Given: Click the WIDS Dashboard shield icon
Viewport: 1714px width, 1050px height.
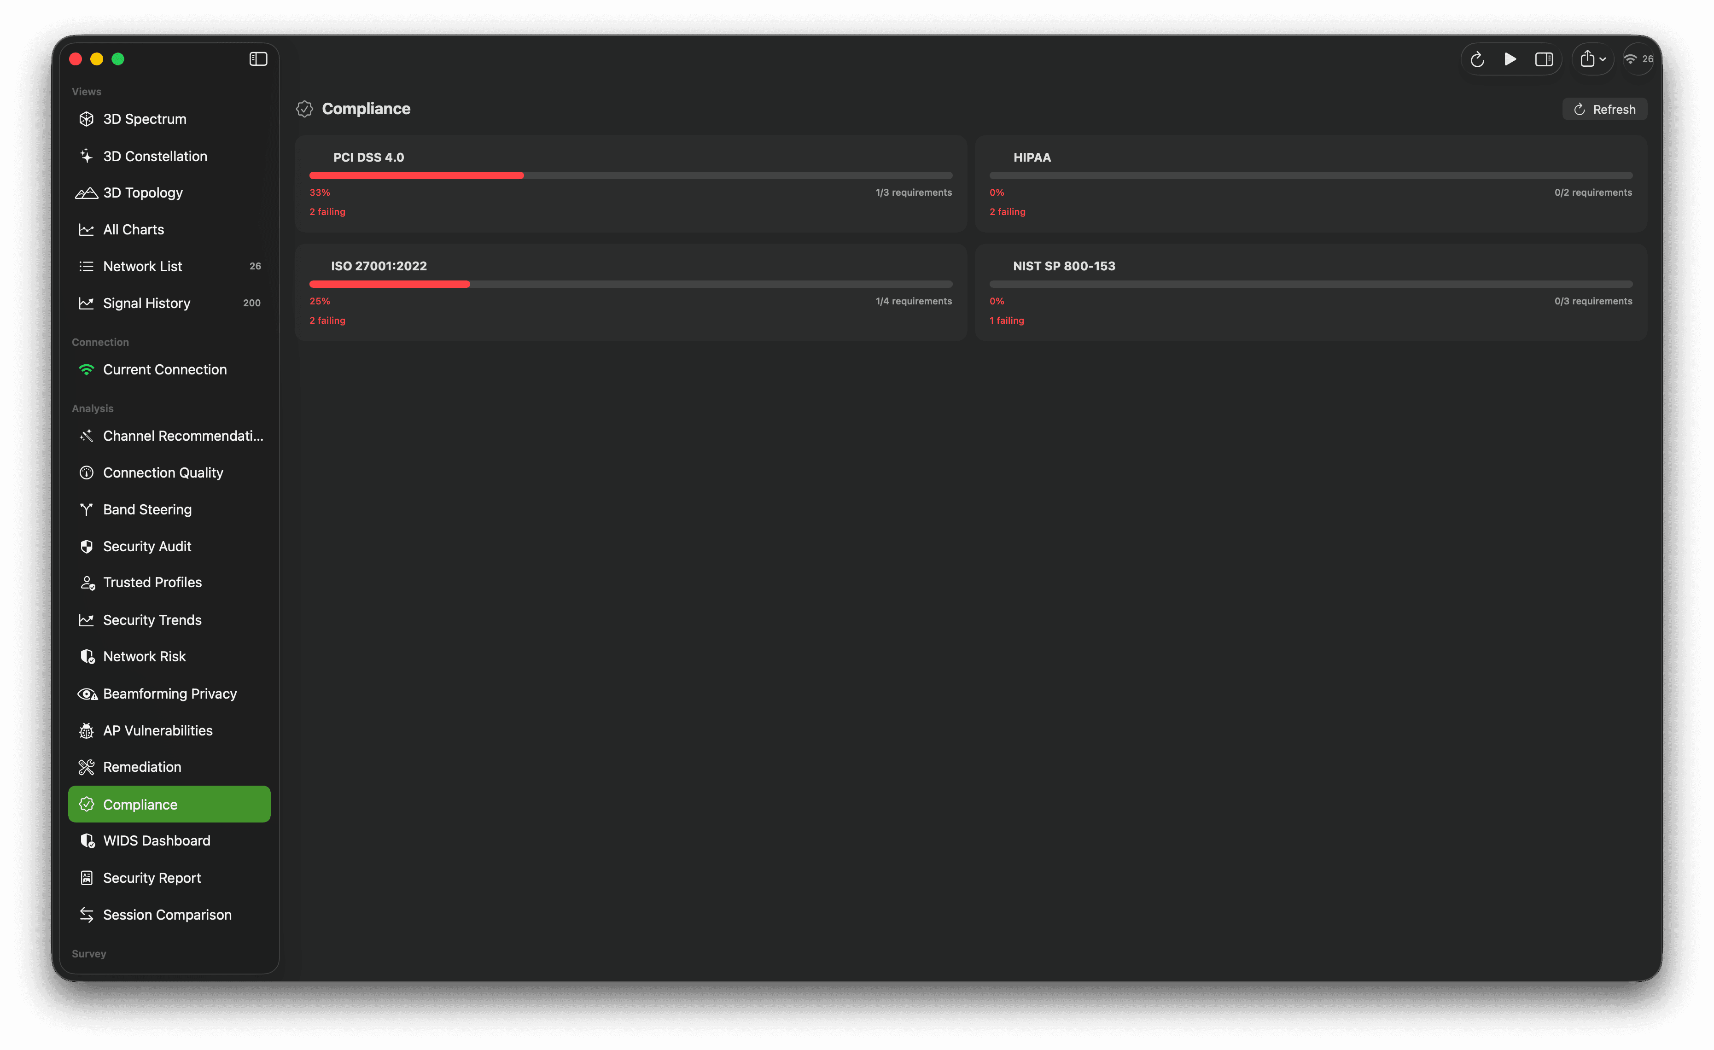Looking at the screenshot, I should tap(87, 840).
